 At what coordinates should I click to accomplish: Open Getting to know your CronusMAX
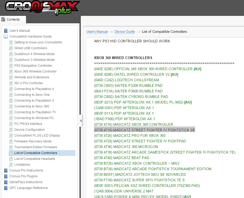[38, 42]
